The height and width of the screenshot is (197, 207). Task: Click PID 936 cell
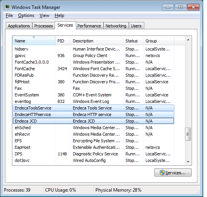point(61,56)
